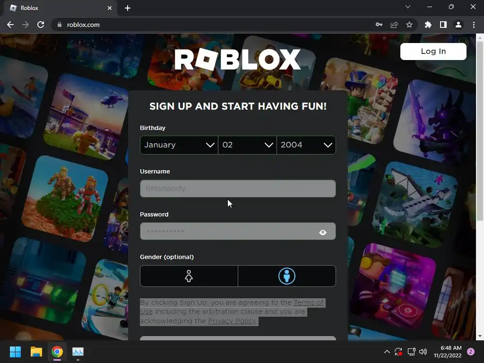Viewport: 484px width, 363px height.
Task: Click the Gender (optional) label
Action: coord(167,257)
